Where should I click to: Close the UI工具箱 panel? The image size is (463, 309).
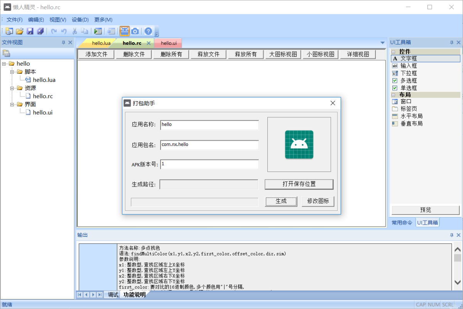pyautogui.click(x=458, y=42)
